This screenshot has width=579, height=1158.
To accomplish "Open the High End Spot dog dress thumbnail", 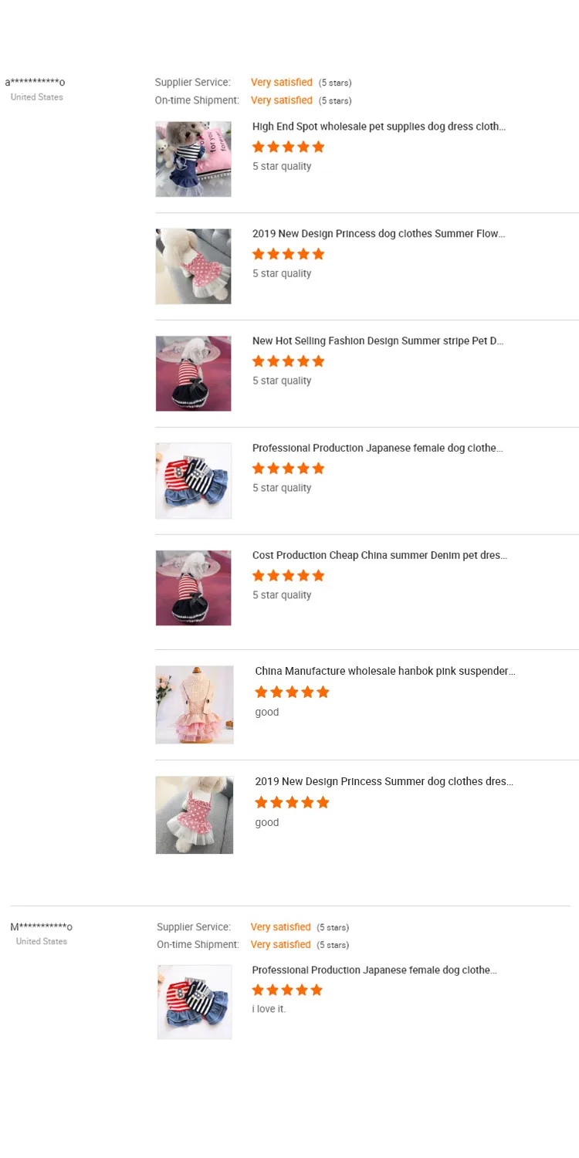I will click(x=193, y=159).
